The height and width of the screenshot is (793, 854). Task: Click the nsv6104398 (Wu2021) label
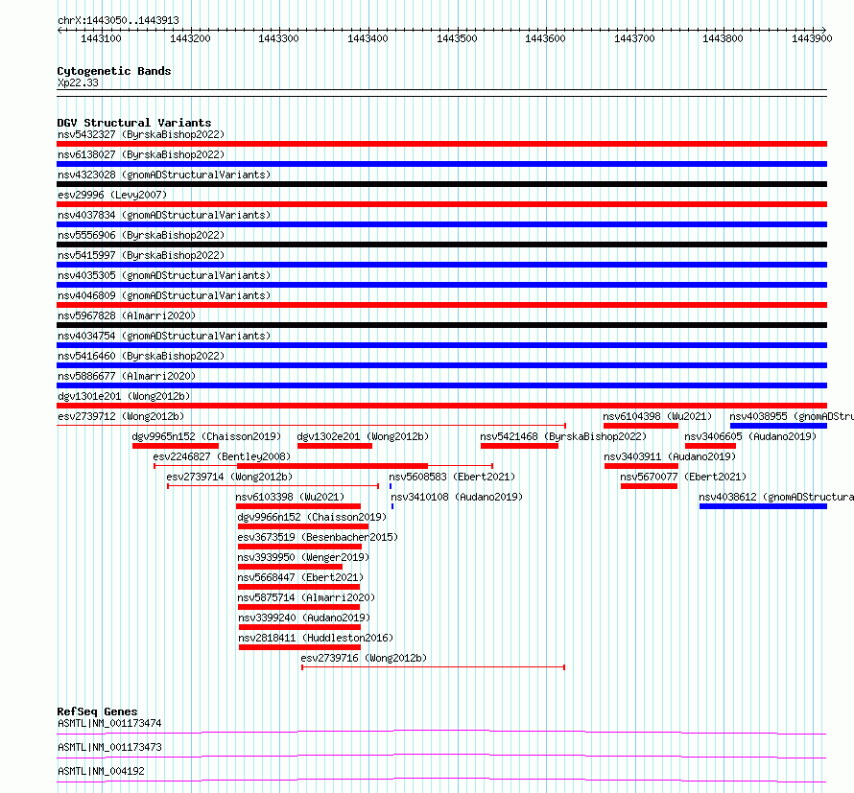tap(657, 416)
